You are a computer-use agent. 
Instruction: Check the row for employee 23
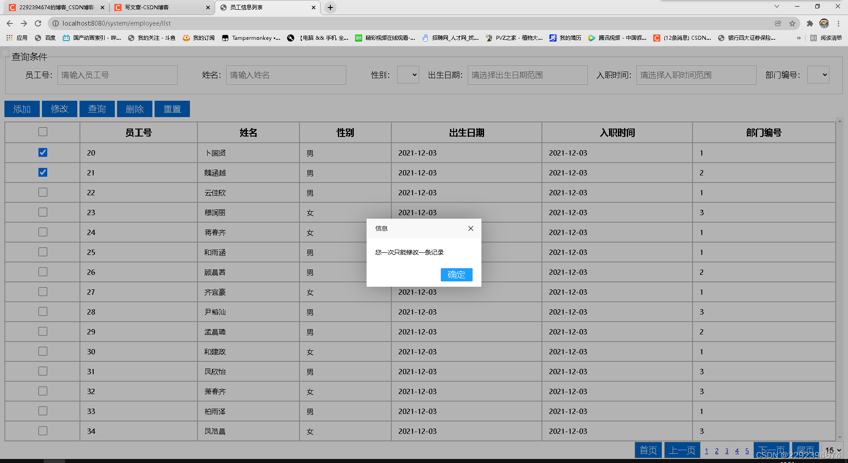[43, 212]
